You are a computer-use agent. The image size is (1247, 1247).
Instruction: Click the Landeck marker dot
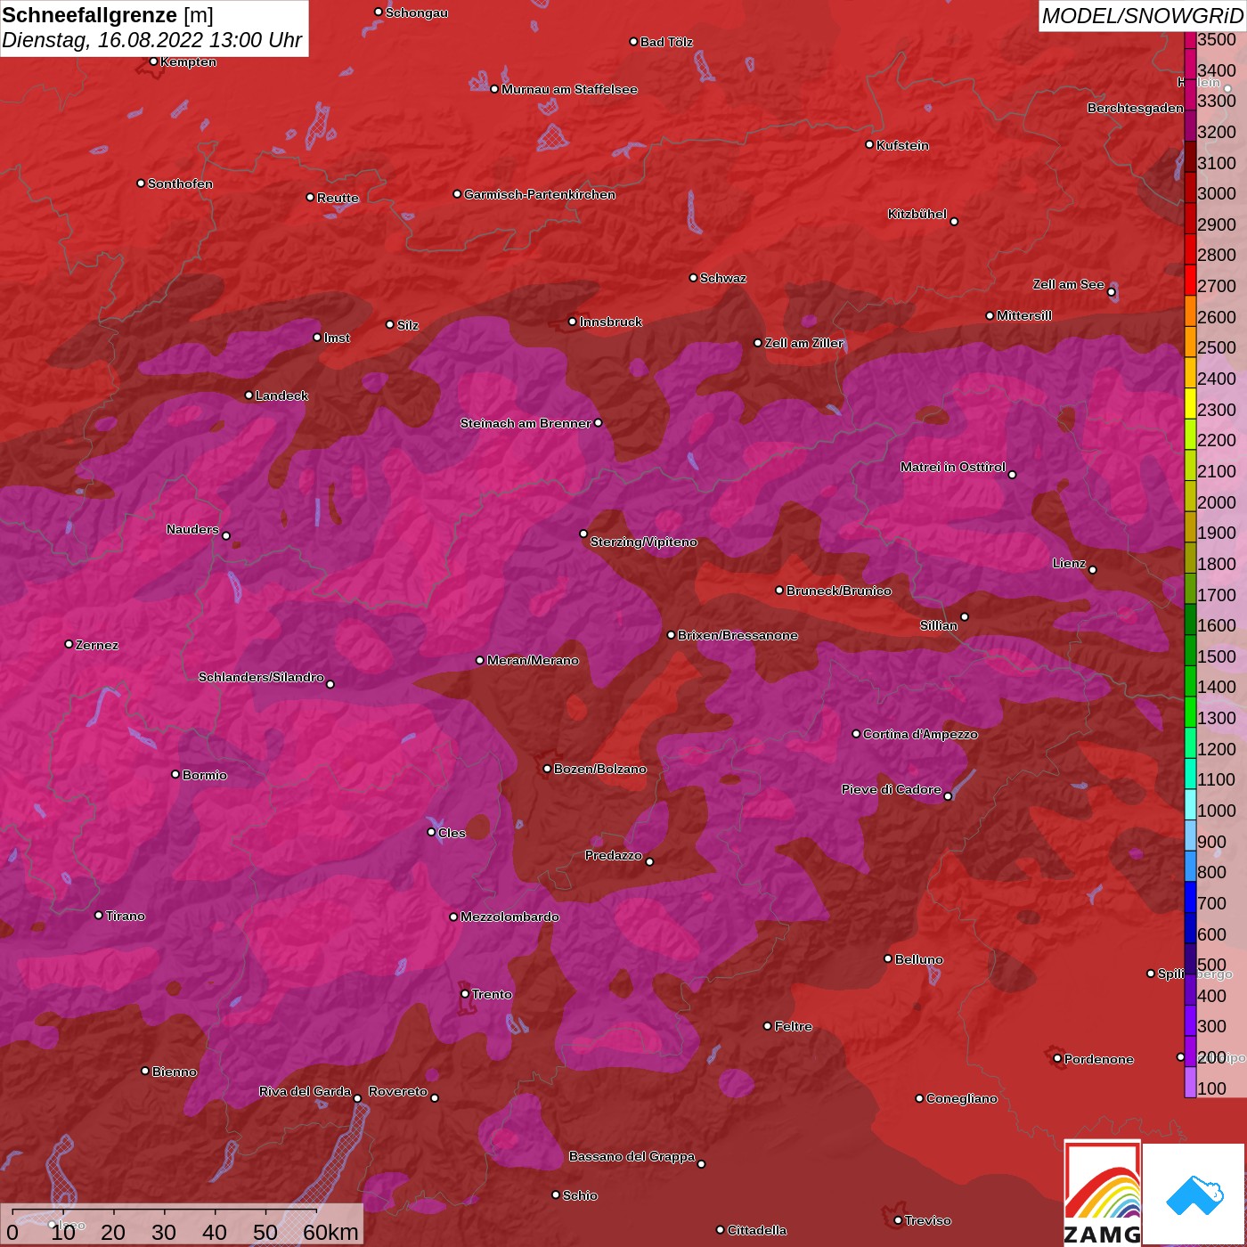point(249,395)
